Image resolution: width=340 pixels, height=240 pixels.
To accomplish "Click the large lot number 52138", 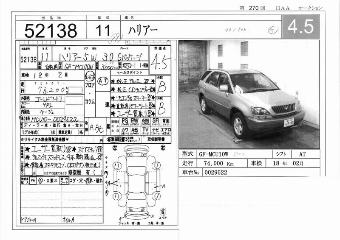I will coord(51,31).
